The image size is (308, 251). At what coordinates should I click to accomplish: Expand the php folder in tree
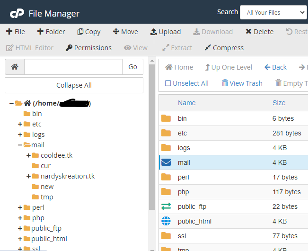20,218
